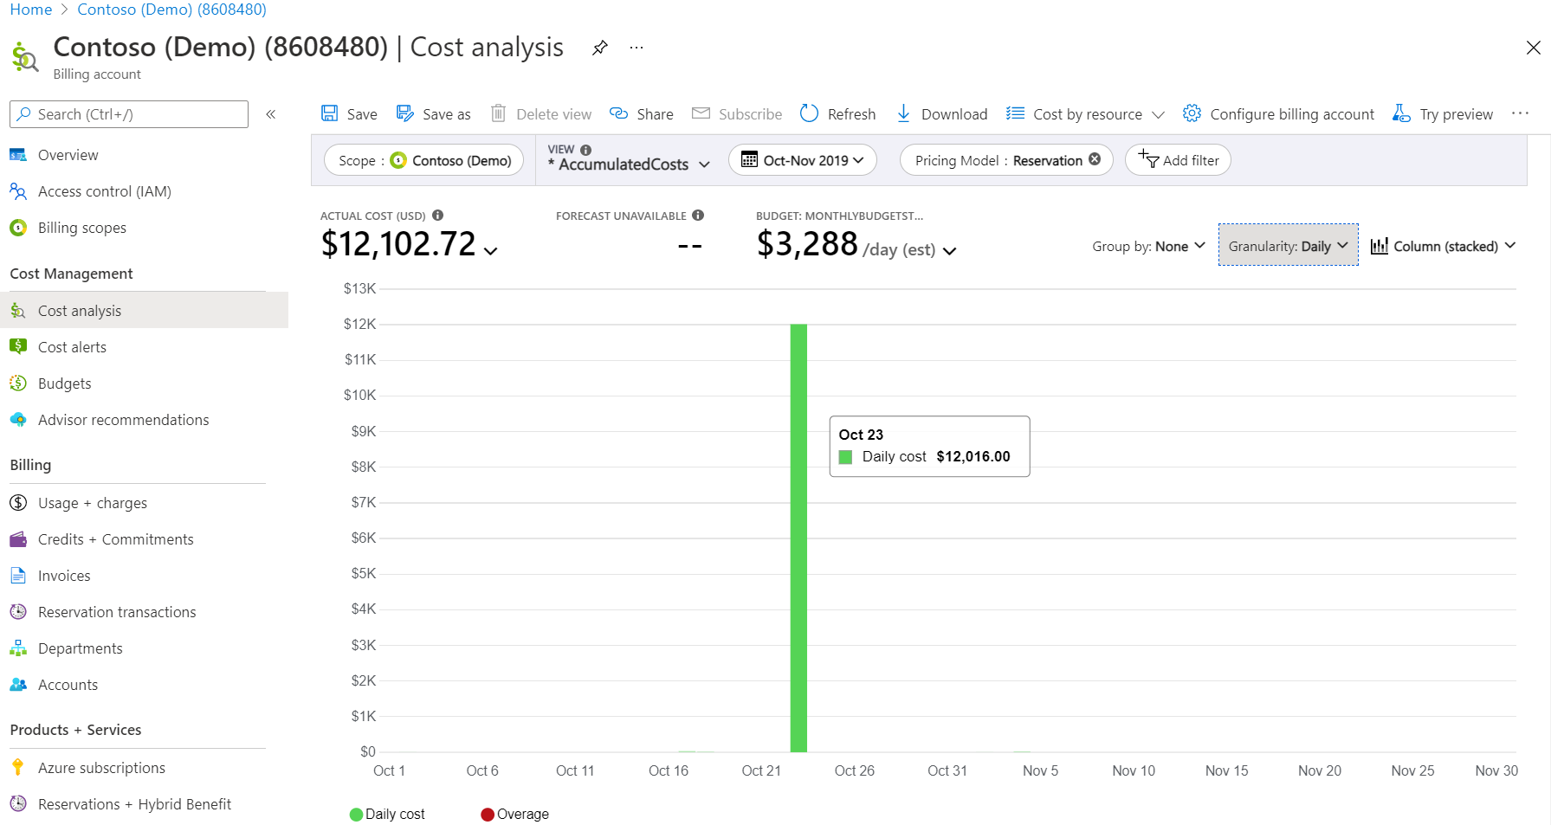Click the green Oct 23 cost bar
The height and width of the screenshot is (825, 1551).
click(x=798, y=538)
